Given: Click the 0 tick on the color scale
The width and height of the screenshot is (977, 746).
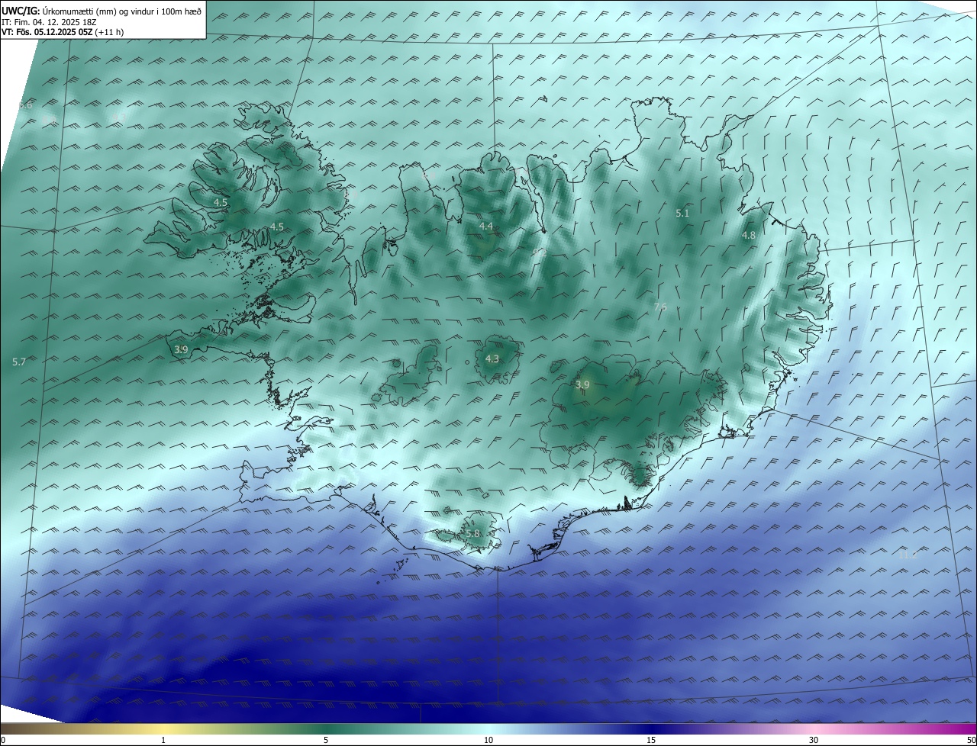Looking at the screenshot, I should [3, 740].
